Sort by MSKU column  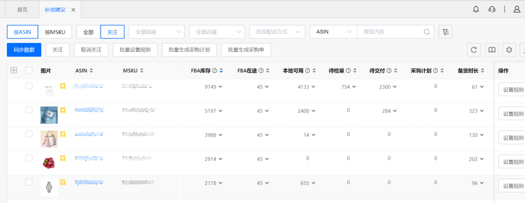click(141, 70)
